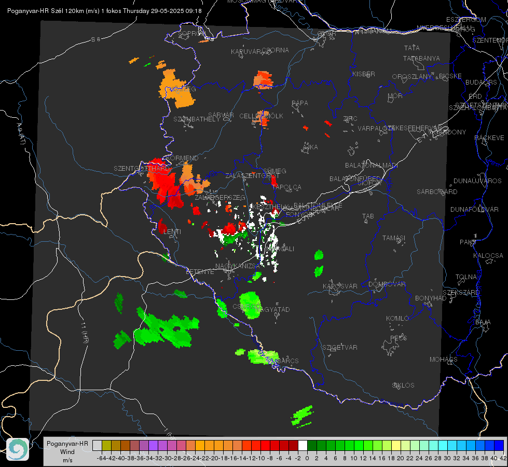
Task: Click the BARCS city label
Action: pyautogui.click(x=288, y=361)
